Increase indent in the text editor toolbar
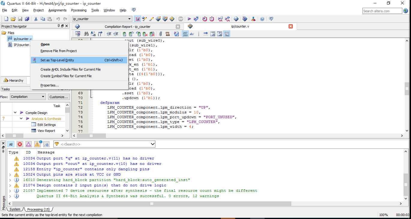 coord(109,34)
